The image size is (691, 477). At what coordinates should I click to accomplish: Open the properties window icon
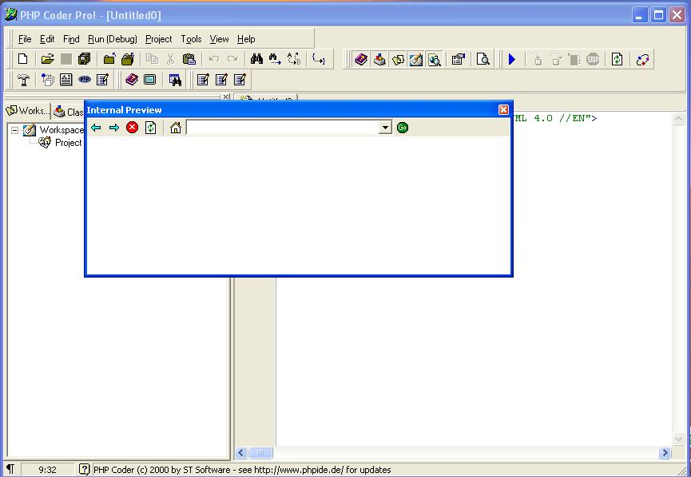pos(459,59)
